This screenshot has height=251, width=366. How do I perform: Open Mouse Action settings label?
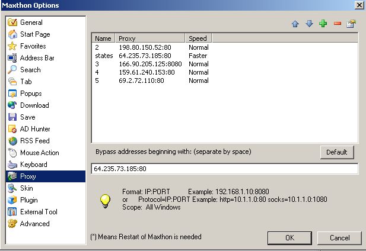coord(40,153)
